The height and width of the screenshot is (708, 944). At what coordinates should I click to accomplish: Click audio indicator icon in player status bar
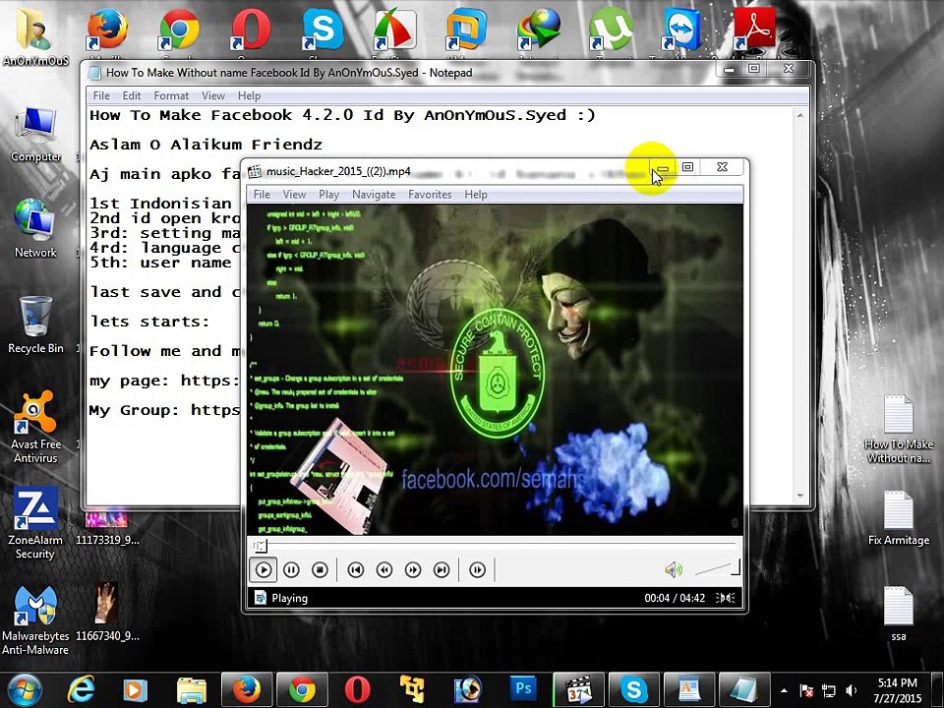(725, 598)
